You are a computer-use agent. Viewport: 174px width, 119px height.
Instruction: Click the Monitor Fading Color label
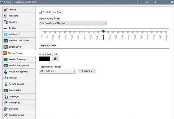pos(49,54)
